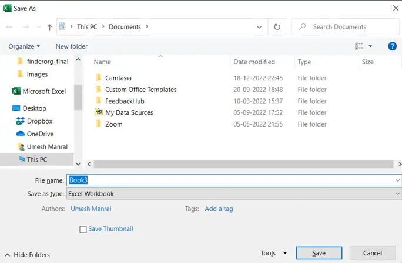Expand the chevron after Documents breadcrumb

[147, 26]
